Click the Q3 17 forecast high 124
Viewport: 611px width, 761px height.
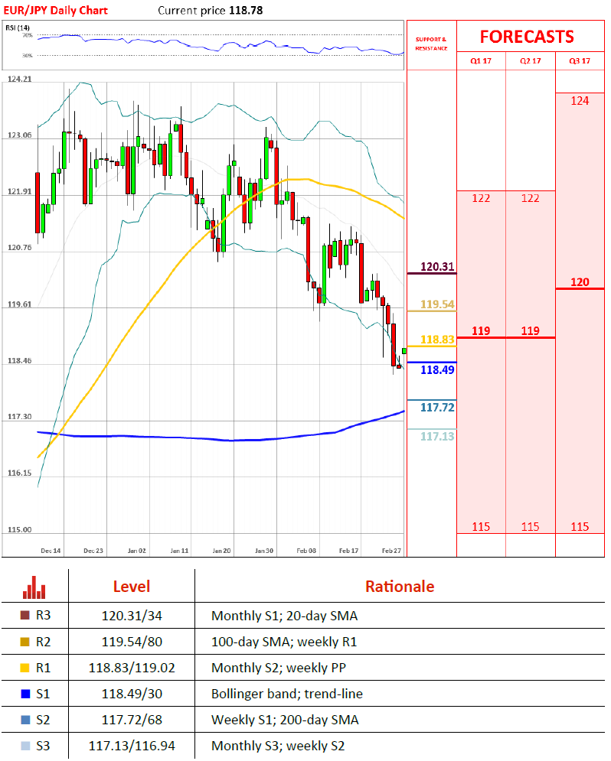[x=580, y=101]
